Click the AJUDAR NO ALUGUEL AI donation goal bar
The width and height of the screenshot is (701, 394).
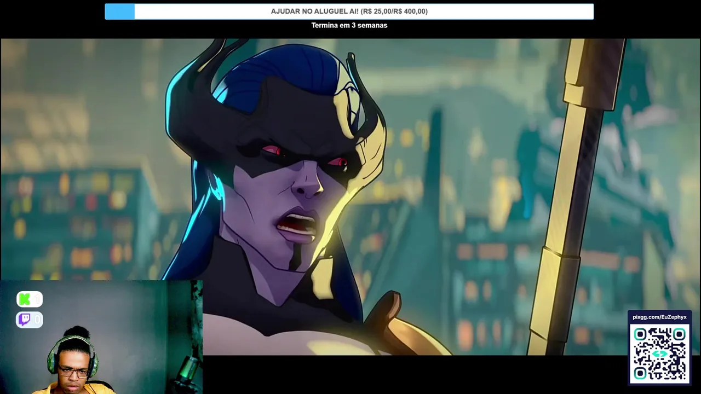pos(349,11)
